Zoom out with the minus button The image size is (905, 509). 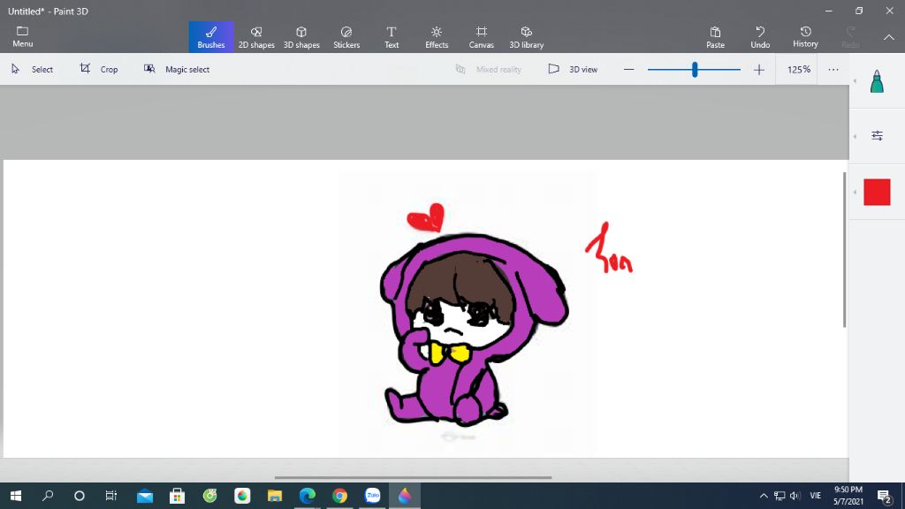tap(628, 69)
